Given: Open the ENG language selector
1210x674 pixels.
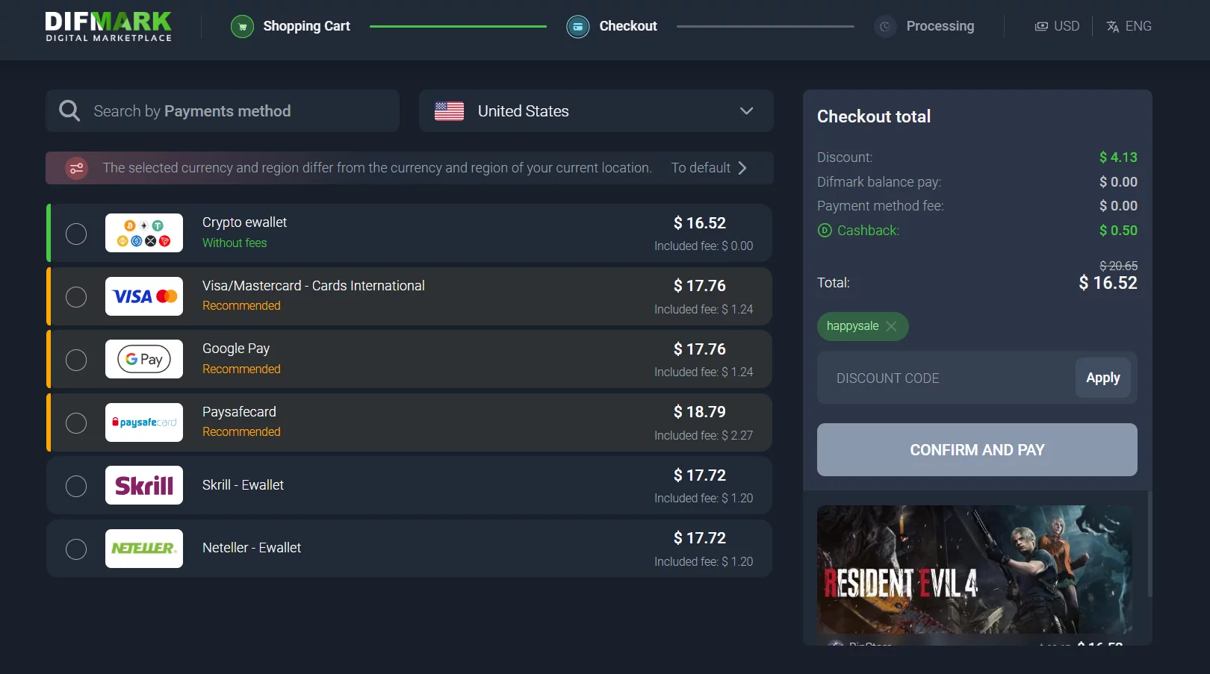Looking at the screenshot, I should [1129, 26].
